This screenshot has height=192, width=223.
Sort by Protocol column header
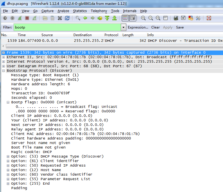[x=113, y=35]
